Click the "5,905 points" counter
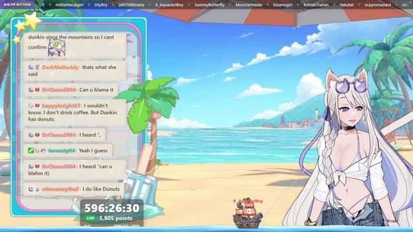Viewport: 413px width, 232px height. pyautogui.click(x=116, y=218)
